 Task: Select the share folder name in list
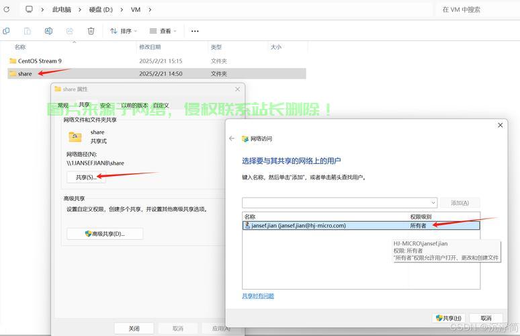coord(25,74)
